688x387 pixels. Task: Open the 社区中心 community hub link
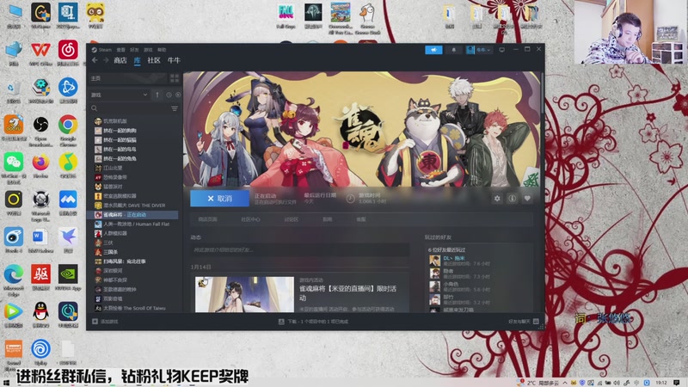click(x=250, y=219)
